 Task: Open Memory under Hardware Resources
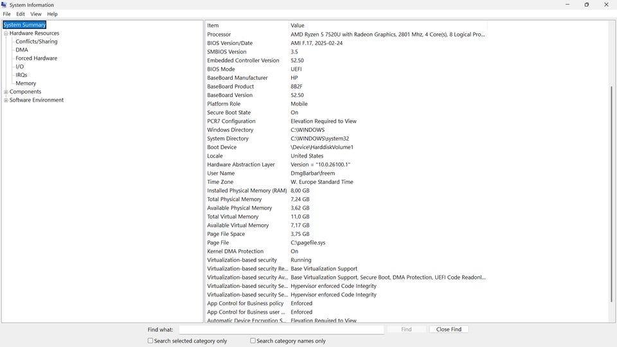26,83
